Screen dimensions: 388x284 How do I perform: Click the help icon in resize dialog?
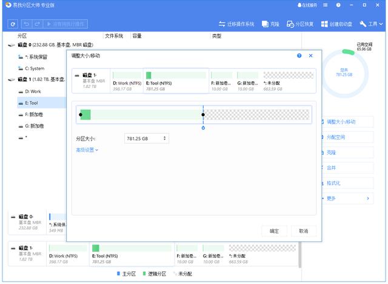pos(299,55)
